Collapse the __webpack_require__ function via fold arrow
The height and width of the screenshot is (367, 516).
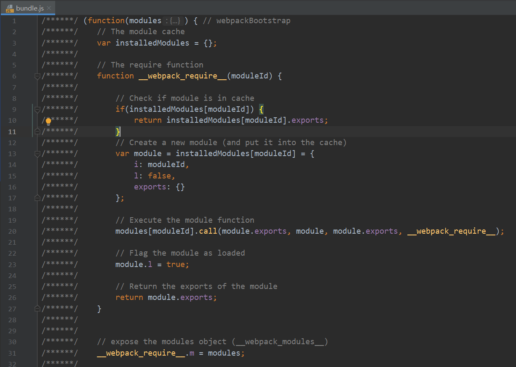[x=37, y=76]
